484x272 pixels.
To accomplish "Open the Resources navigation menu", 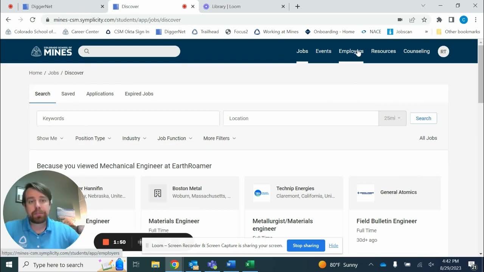I will 383,51.
